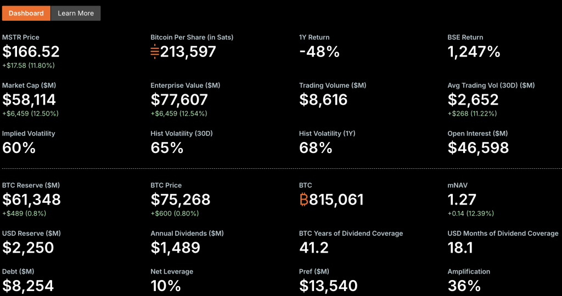The image size is (562, 296).
Task: Click the Avg Trading Vol value $2,652
Action: click(473, 100)
